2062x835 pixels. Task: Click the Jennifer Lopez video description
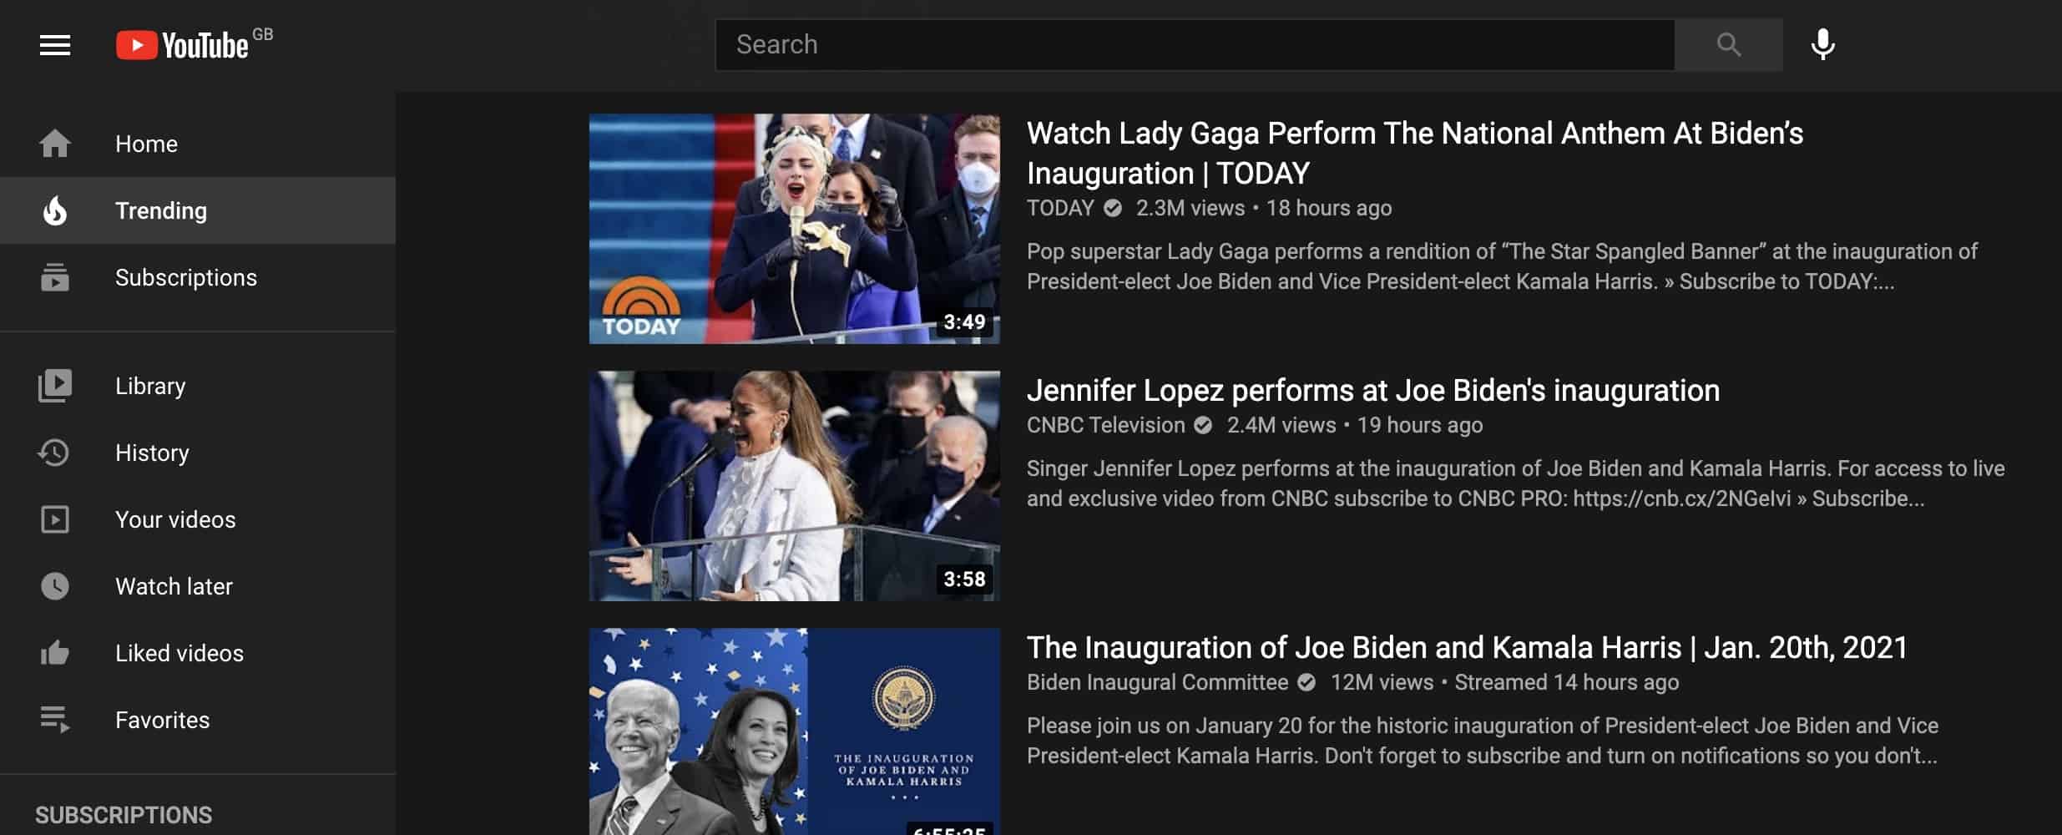(1515, 483)
